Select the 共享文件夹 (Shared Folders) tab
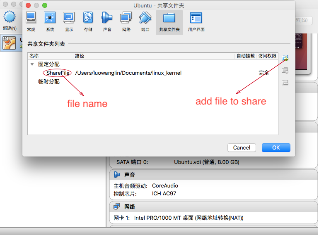Image resolution: width=319 pixels, height=235 pixels. click(x=169, y=22)
